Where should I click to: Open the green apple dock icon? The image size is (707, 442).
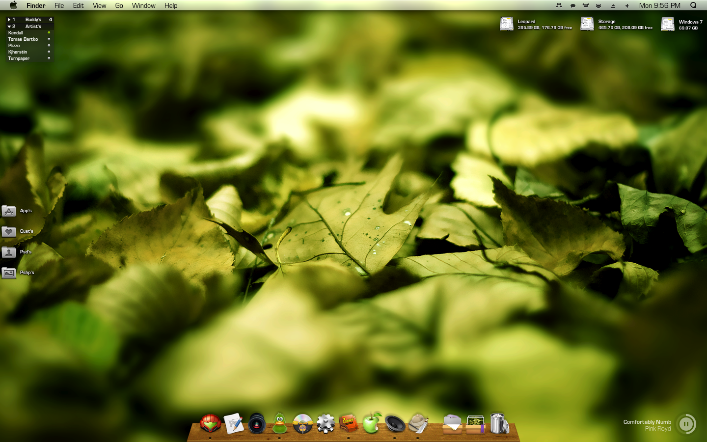[x=372, y=422]
